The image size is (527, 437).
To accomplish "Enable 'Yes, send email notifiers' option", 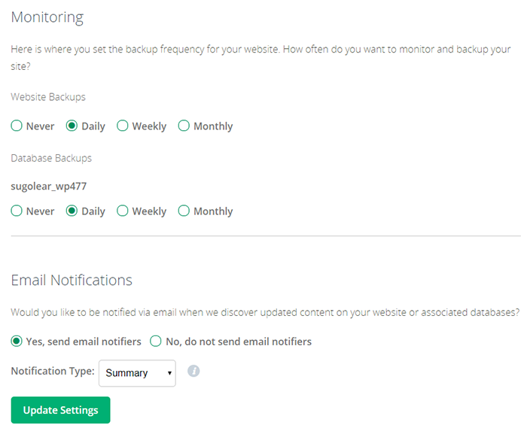I will click(17, 341).
